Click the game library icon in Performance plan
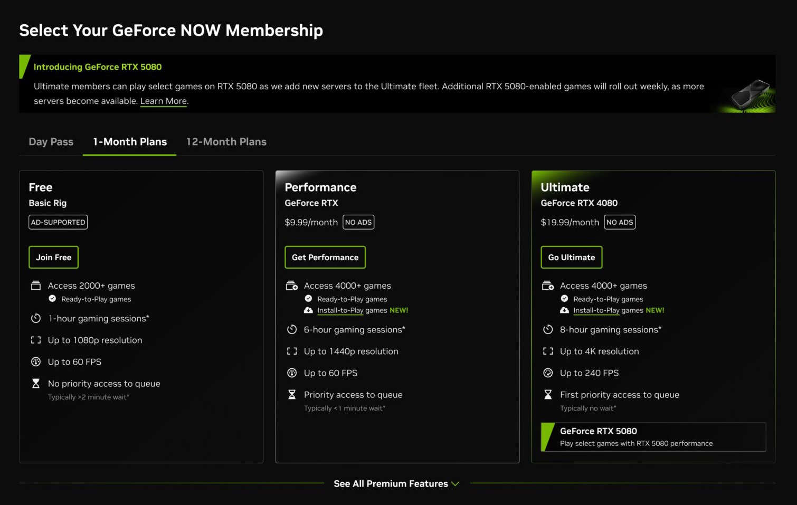The width and height of the screenshot is (797, 505). tap(292, 285)
